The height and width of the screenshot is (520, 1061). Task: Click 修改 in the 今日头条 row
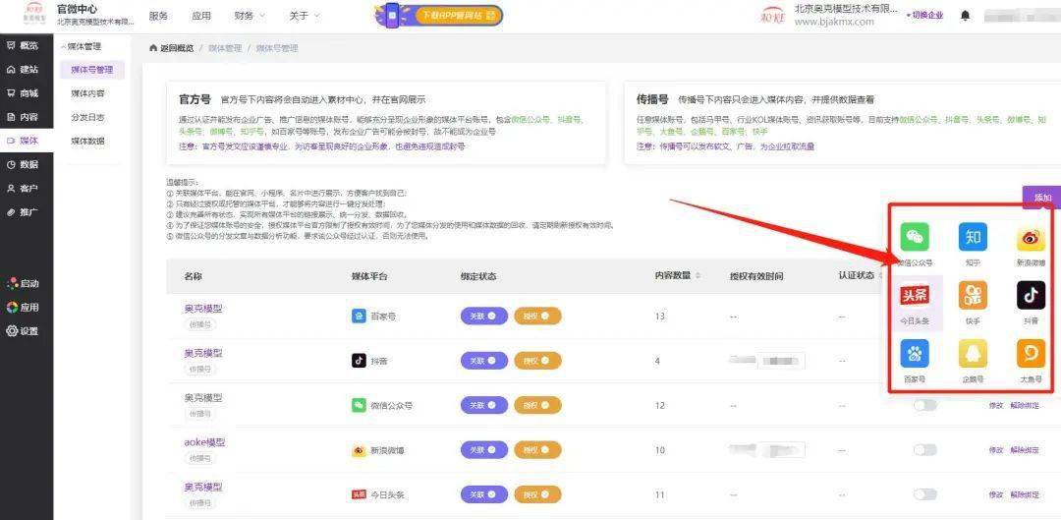click(x=996, y=495)
